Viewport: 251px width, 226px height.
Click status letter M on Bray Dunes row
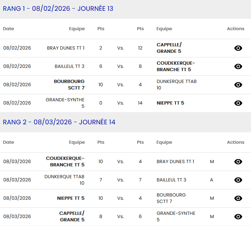coord(212,162)
